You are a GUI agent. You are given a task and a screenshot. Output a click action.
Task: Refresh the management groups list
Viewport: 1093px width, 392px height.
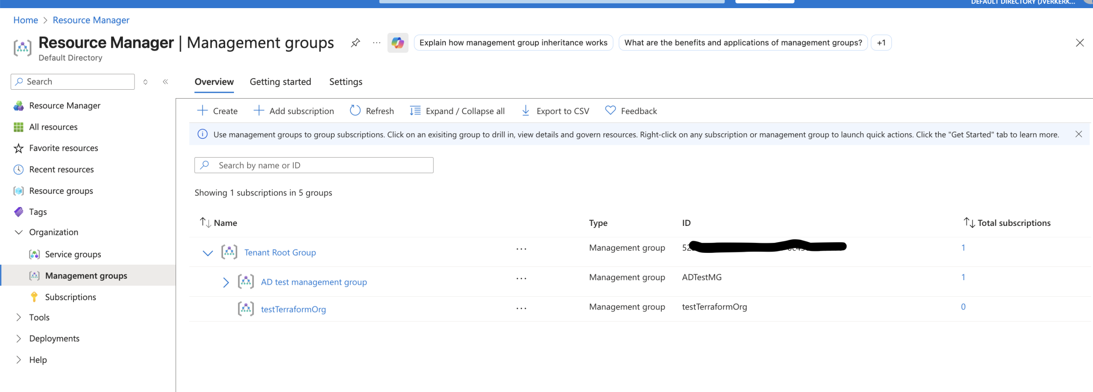point(372,111)
